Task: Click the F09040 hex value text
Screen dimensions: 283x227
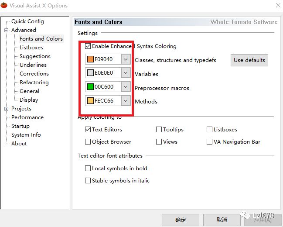Action: pos(104,59)
